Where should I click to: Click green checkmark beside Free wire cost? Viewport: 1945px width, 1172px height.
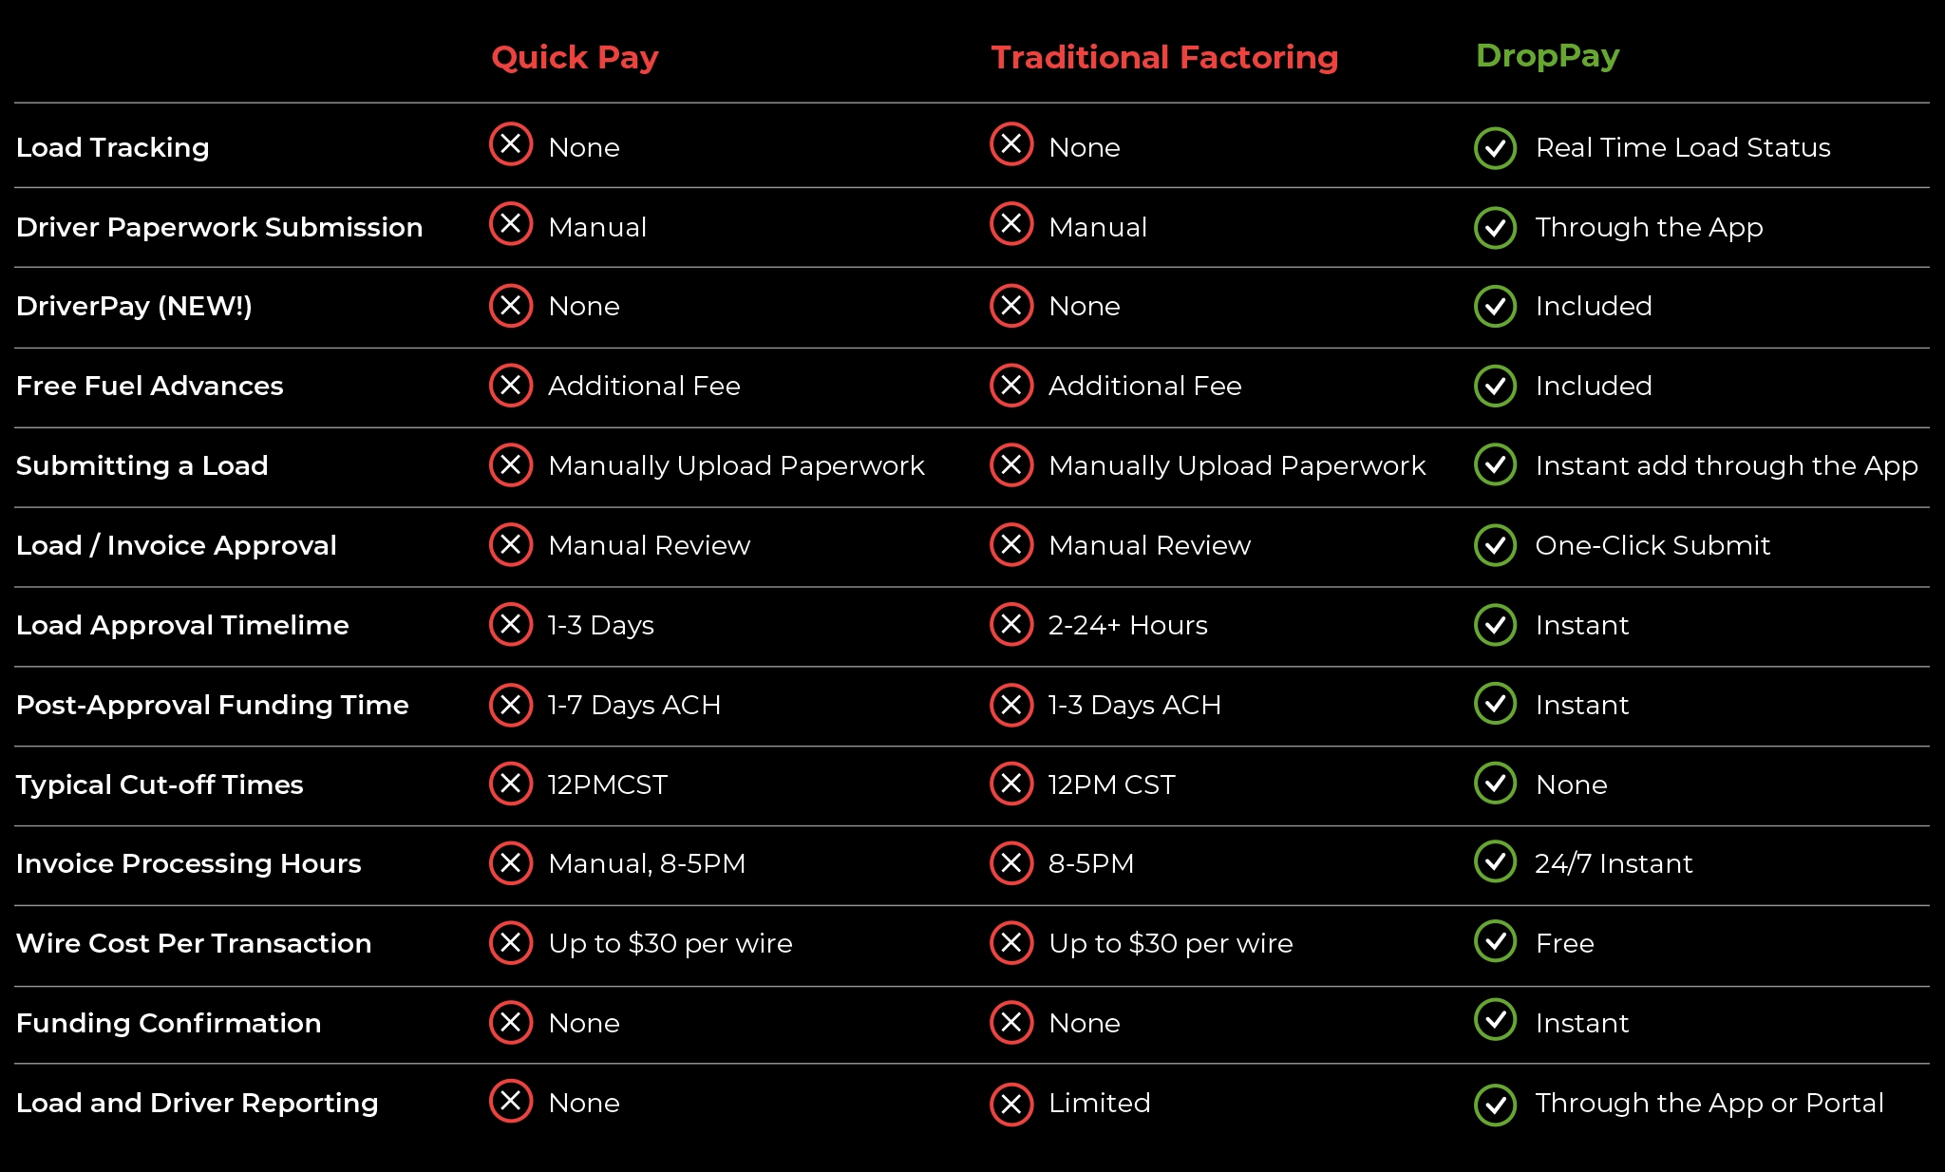click(1495, 941)
